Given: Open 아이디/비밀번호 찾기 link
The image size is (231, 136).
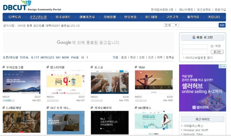Looking at the screenshot, I should click(x=199, y=58).
